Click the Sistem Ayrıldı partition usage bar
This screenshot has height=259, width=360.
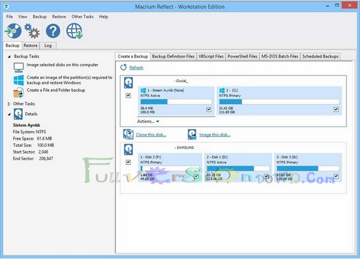[176, 102]
